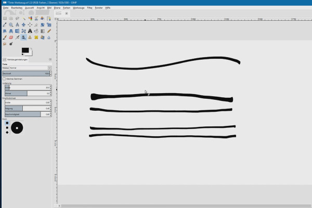Select the Cage Transform tool
This screenshot has height=208, width=312.
click(x=24, y=31)
